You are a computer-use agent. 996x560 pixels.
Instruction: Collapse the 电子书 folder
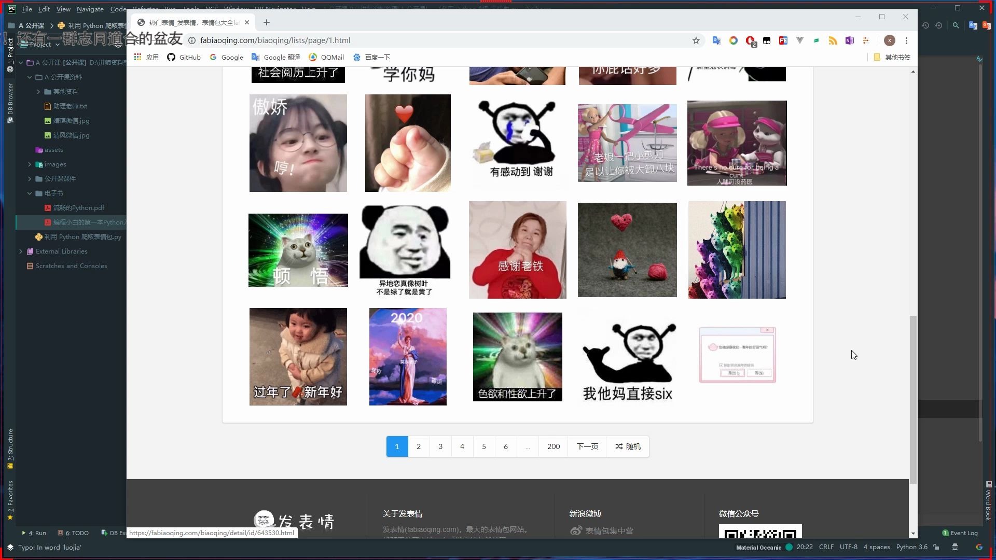[30, 193]
